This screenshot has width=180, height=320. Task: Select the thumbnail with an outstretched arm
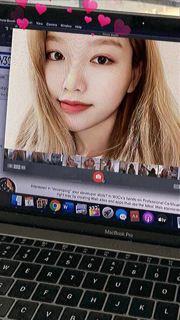coord(148,169)
